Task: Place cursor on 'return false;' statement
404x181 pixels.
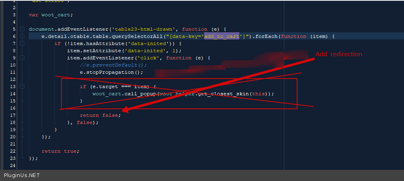Action: (x=100, y=115)
